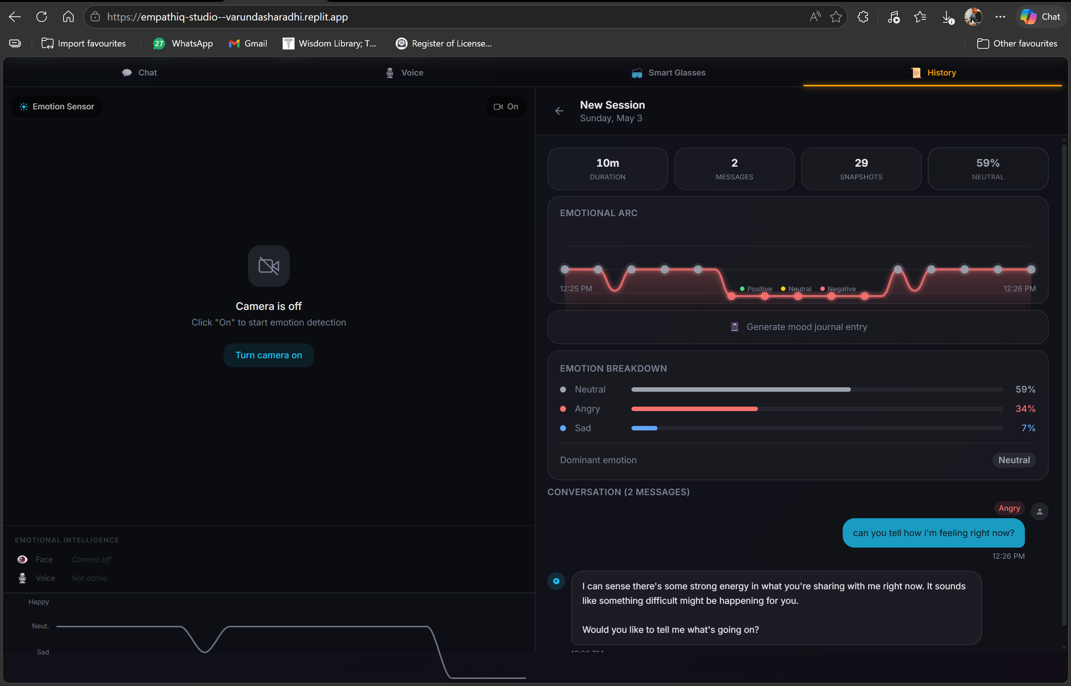Click the Face eye icon

(22, 560)
